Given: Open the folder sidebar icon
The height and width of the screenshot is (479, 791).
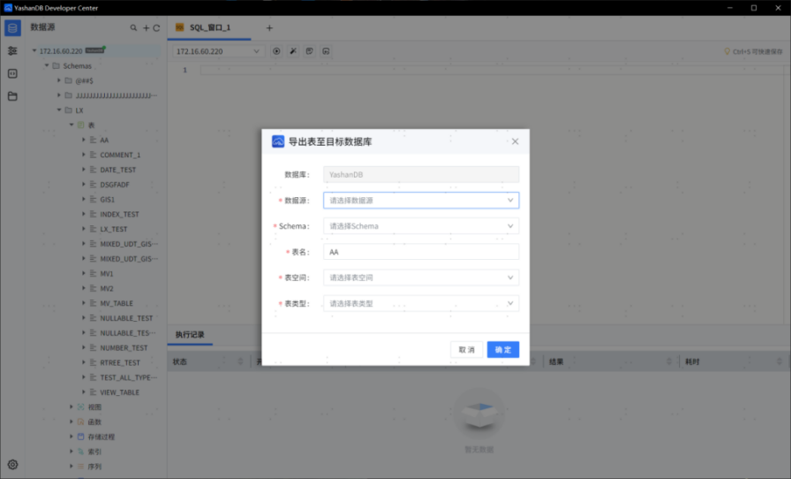Looking at the screenshot, I should (x=12, y=96).
